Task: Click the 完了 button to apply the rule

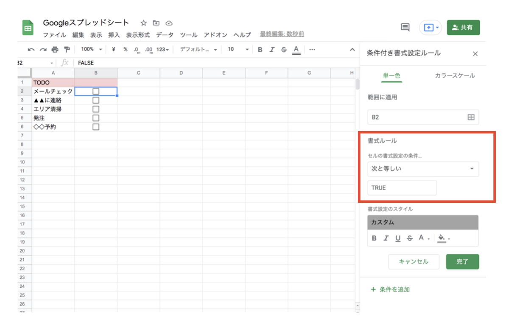Action: 462,261
